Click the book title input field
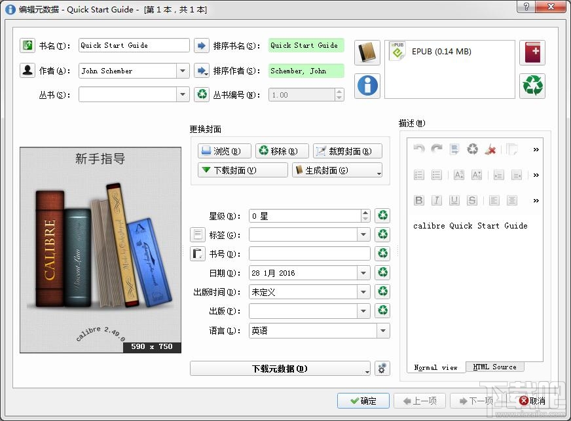 click(134, 46)
